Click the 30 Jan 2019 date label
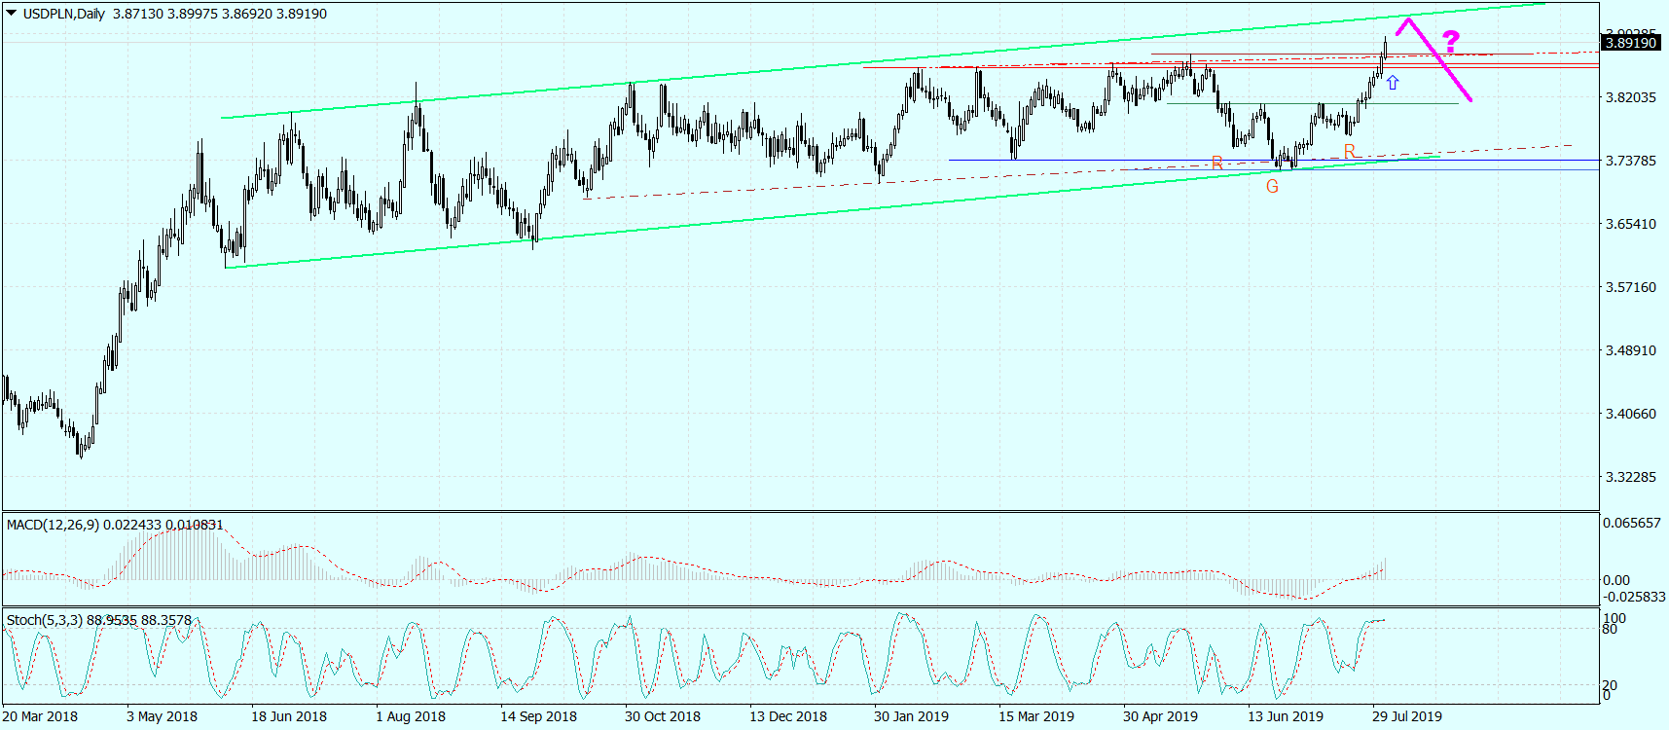This screenshot has width=1669, height=730. click(x=911, y=716)
